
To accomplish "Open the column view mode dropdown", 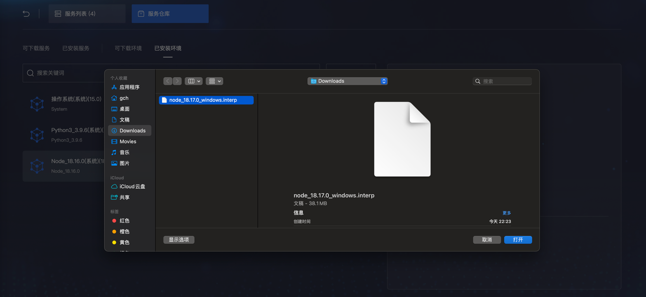I will click(193, 81).
